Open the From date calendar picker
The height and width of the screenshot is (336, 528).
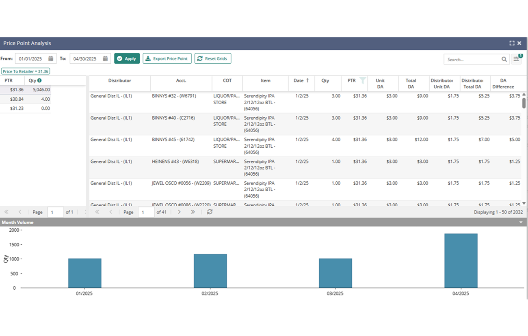tap(51, 59)
